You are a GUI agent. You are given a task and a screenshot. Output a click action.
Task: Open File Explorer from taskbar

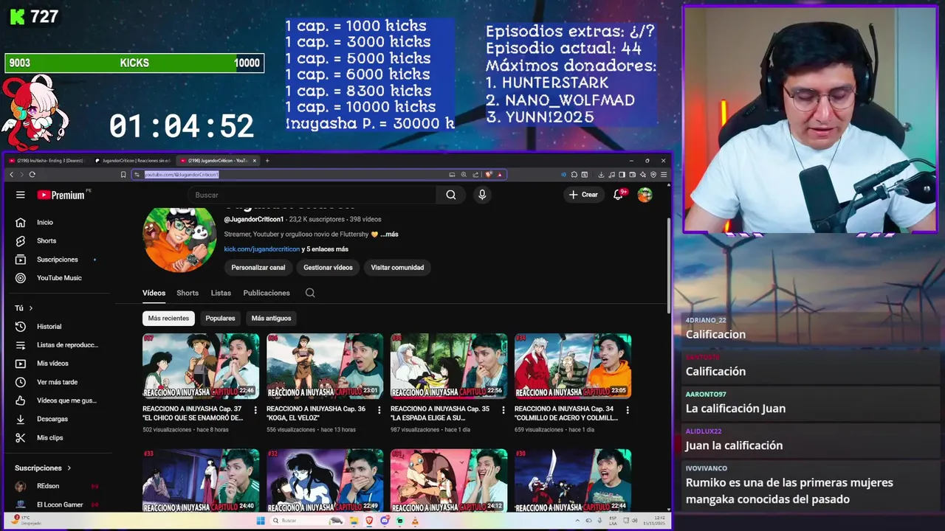353,520
